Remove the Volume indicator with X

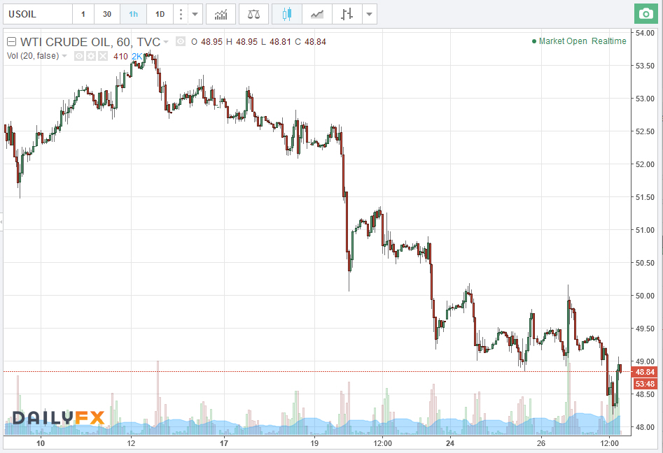pos(103,56)
